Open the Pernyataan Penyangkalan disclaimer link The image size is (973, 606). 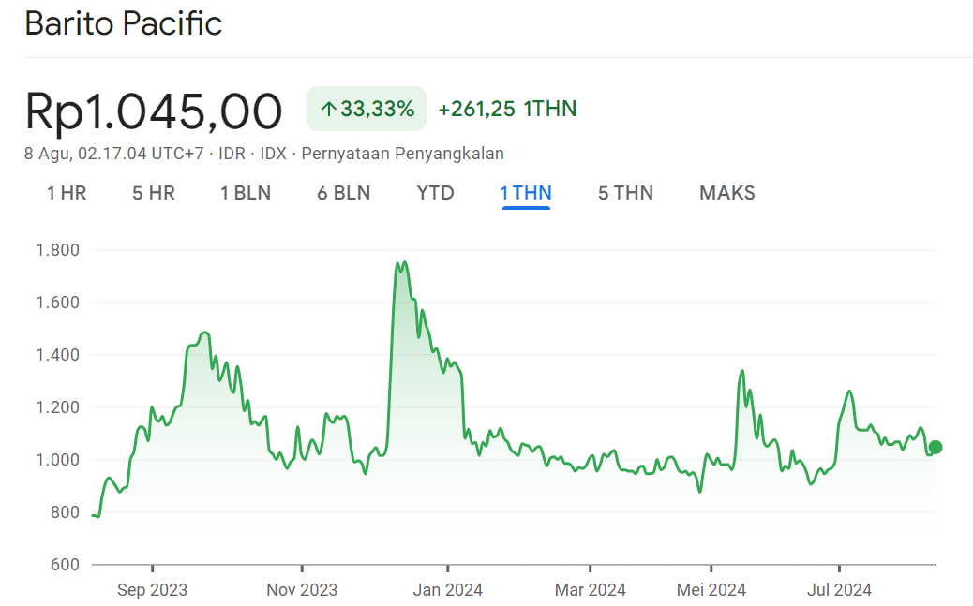pyautogui.click(x=403, y=154)
